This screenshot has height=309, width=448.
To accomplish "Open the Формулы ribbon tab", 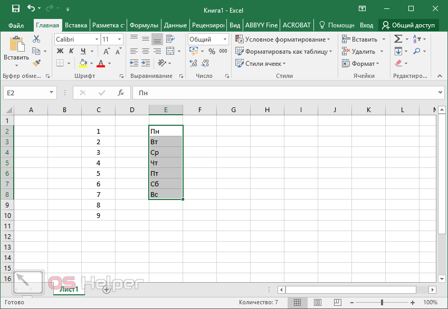I will 144,25.
